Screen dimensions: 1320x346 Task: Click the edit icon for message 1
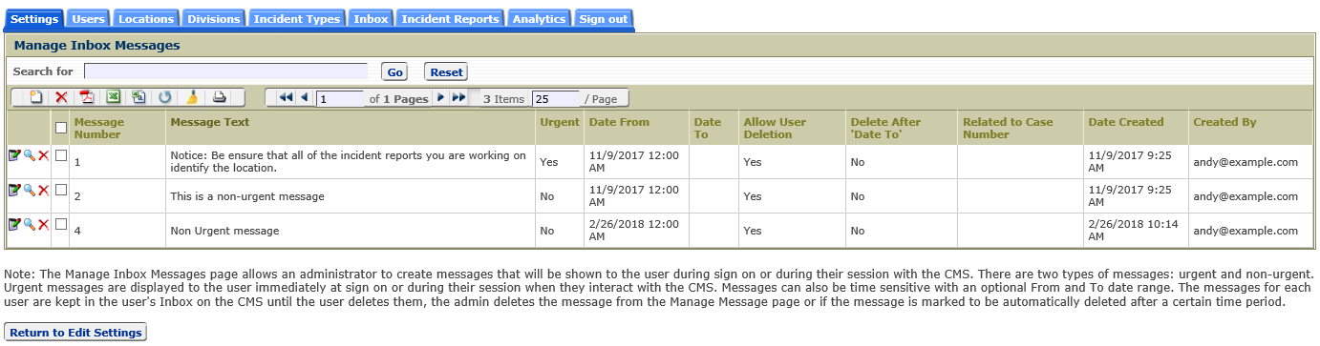14,155
